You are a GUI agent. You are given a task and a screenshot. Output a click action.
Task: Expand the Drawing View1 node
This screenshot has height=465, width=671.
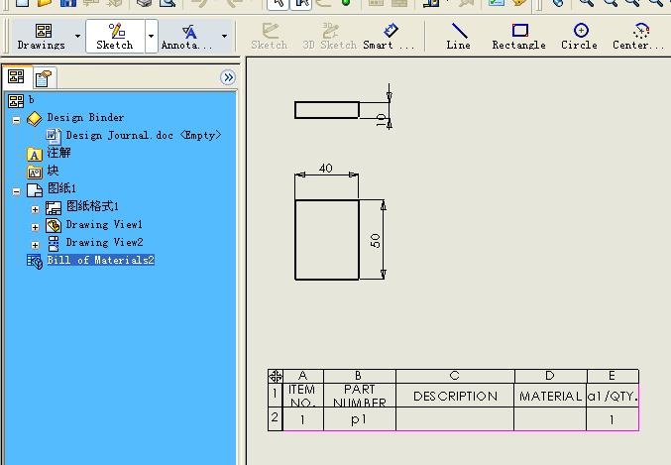tap(35, 227)
